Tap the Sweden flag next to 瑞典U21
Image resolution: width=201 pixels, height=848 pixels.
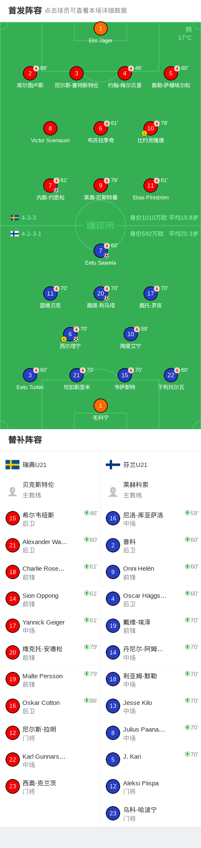point(12,465)
